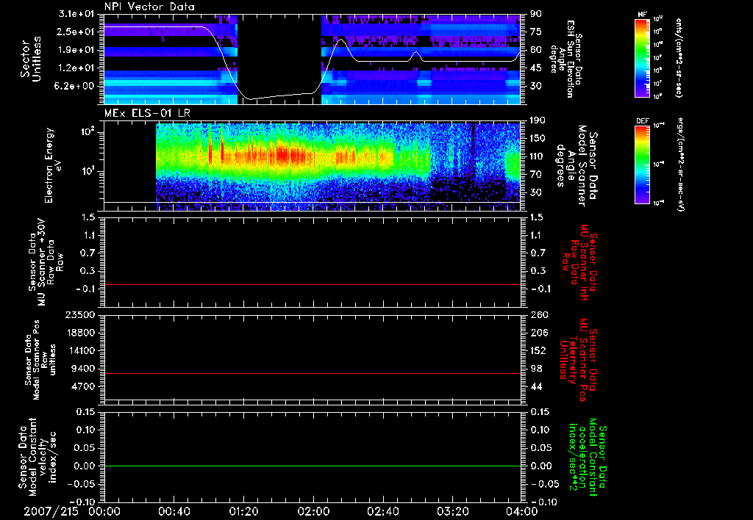Select the "NPI Vector Data" panel title
The image size is (753, 520).
(149, 7)
